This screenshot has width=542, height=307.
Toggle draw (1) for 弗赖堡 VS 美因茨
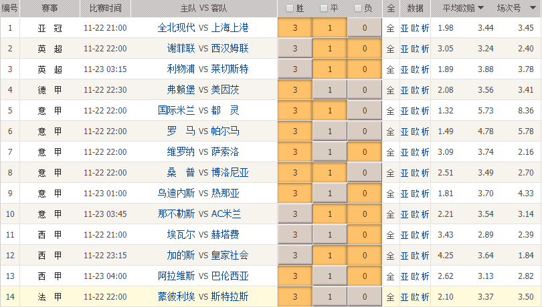(x=330, y=90)
